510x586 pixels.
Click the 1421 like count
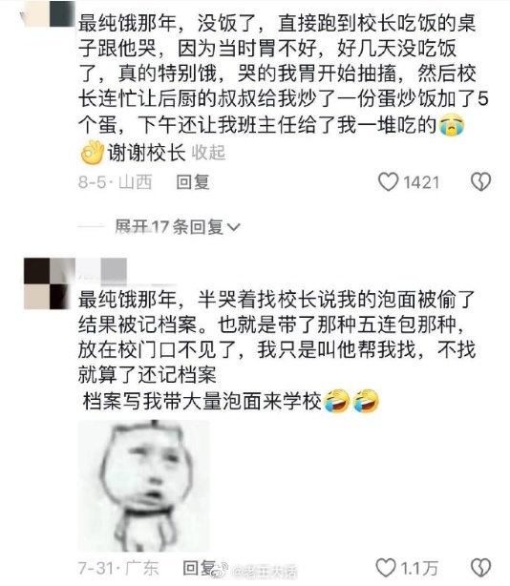tap(421, 182)
